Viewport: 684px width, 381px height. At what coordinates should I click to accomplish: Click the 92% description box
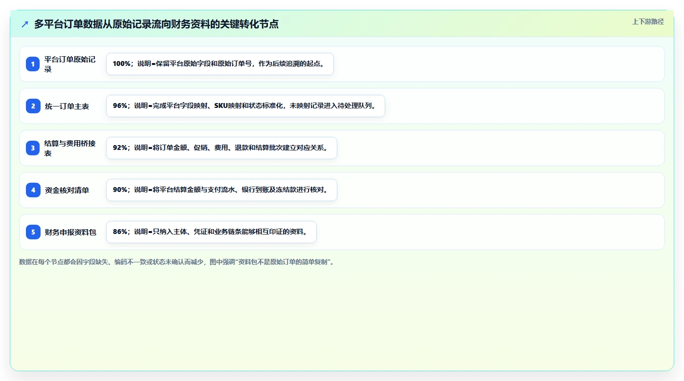click(x=221, y=148)
